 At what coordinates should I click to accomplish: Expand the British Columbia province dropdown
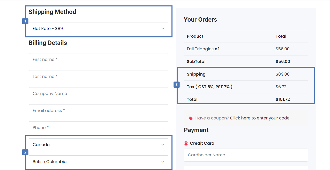tap(98, 161)
